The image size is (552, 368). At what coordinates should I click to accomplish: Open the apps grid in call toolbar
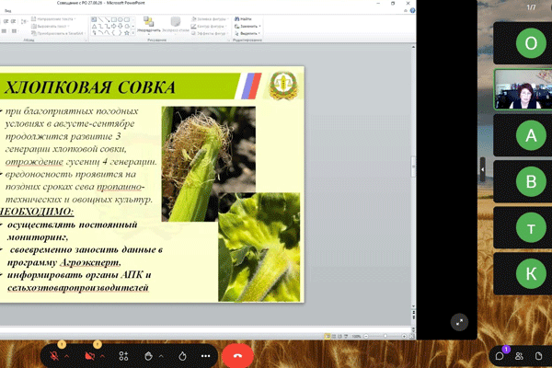pos(123,356)
